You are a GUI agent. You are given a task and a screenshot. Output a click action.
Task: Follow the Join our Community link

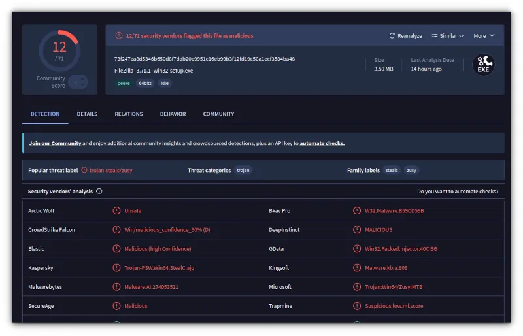click(55, 143)
